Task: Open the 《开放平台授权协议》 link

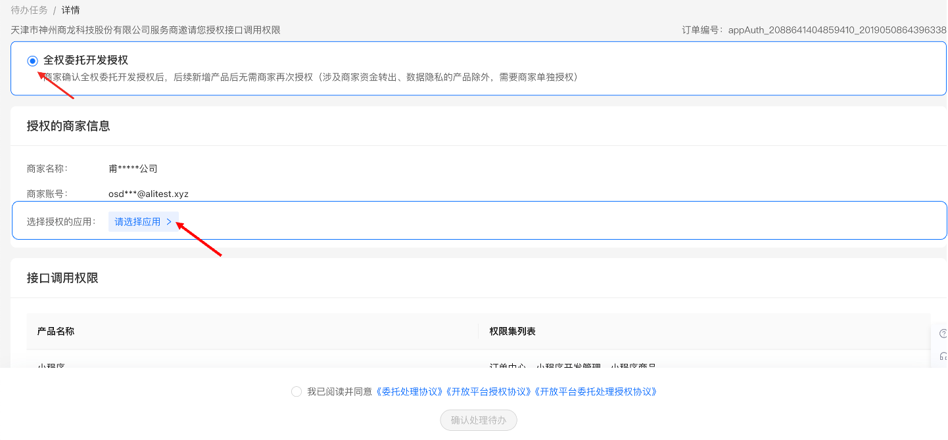Action: pos(488,391)
